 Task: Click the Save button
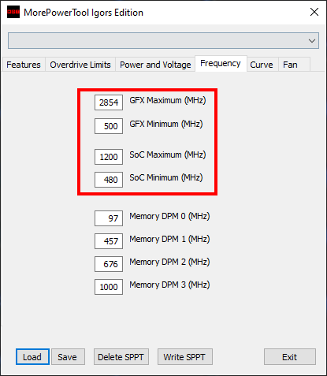pyautogui.click(x=68, y=357)
